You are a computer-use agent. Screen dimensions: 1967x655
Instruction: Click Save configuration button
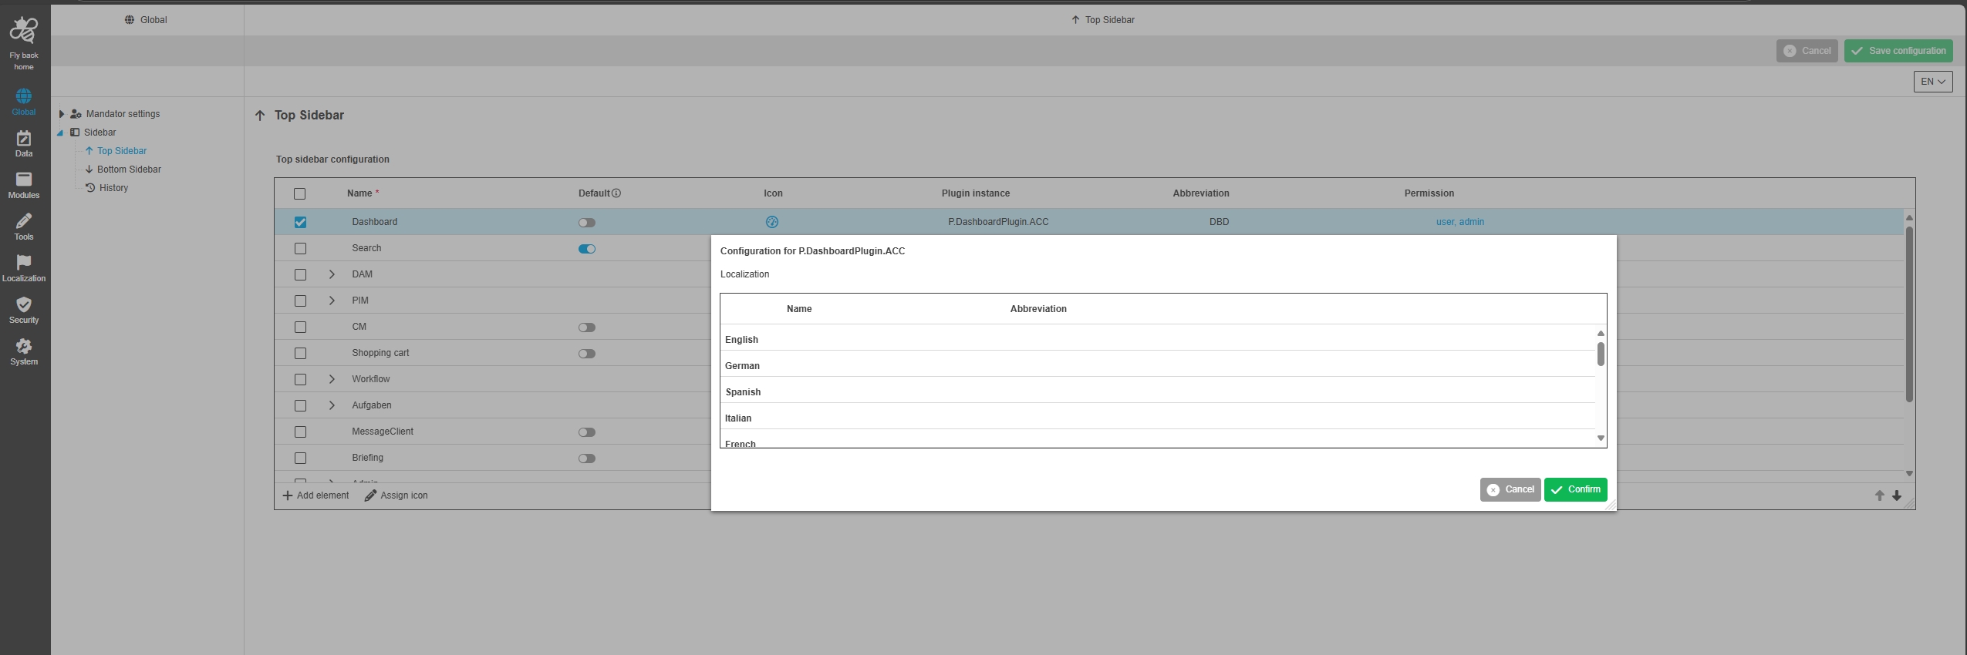pos(1898,51)
